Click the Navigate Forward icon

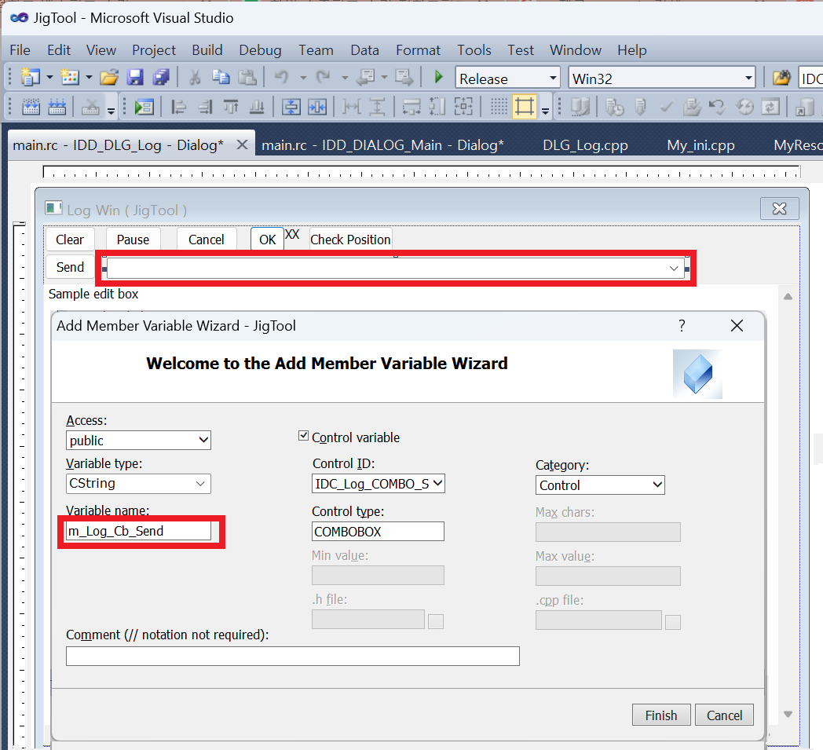(404, 78)
